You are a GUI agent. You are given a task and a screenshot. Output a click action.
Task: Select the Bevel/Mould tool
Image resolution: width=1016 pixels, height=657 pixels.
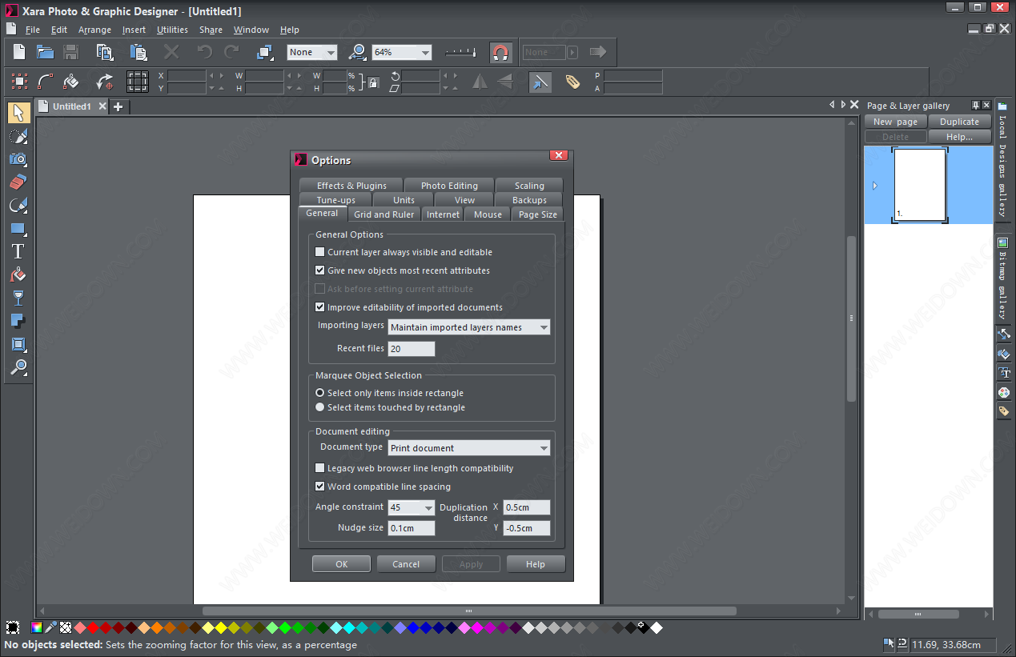[18, 344]
